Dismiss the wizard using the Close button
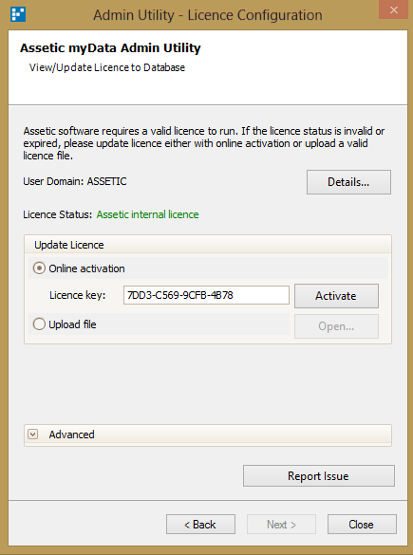The width and height of the screenshot is (413, 555). pos(362,525)
